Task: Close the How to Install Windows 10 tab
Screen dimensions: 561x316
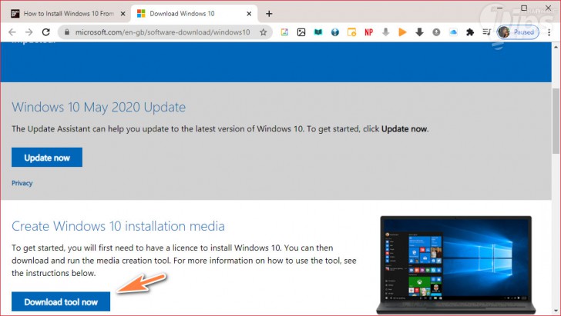Action: 123,14
